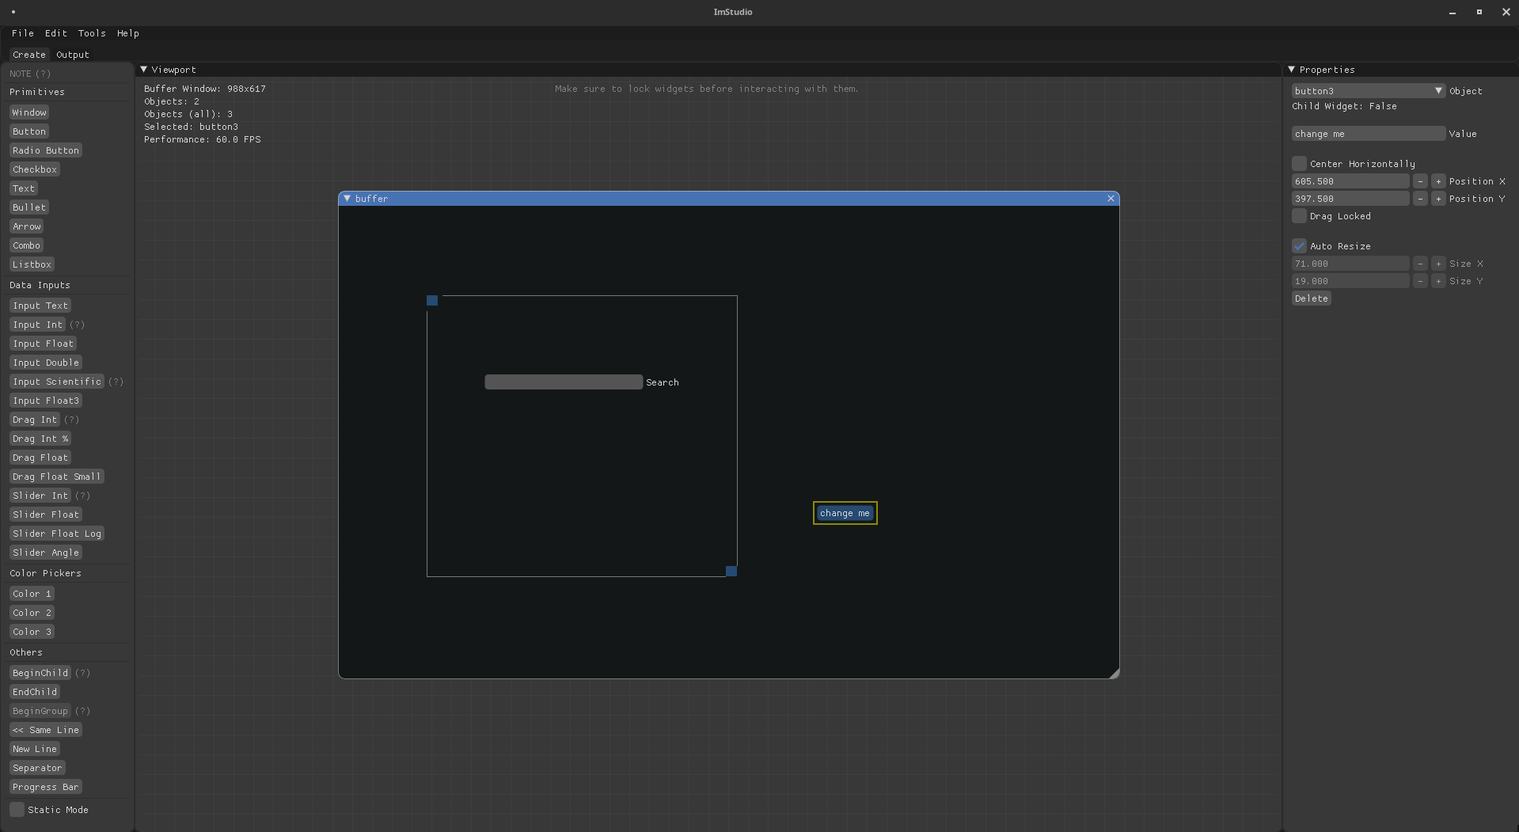
Task: Close the buffer window
Action: pyautogui.click(x=1111, y=199)
